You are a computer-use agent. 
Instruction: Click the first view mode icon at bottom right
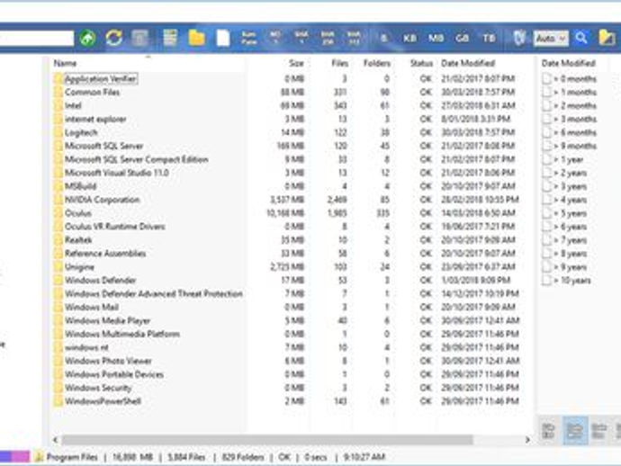[x=548, y=431]
